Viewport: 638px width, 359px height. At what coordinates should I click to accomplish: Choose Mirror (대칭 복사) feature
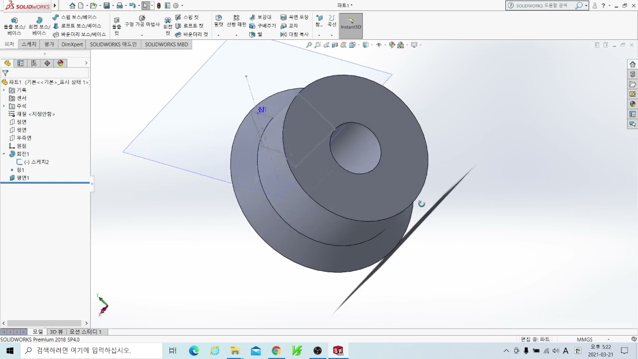pos(295,34)
